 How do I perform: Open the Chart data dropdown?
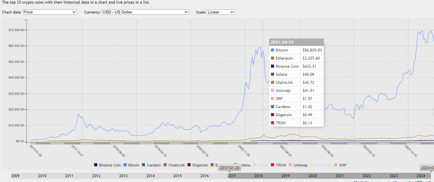coord(50,12)
